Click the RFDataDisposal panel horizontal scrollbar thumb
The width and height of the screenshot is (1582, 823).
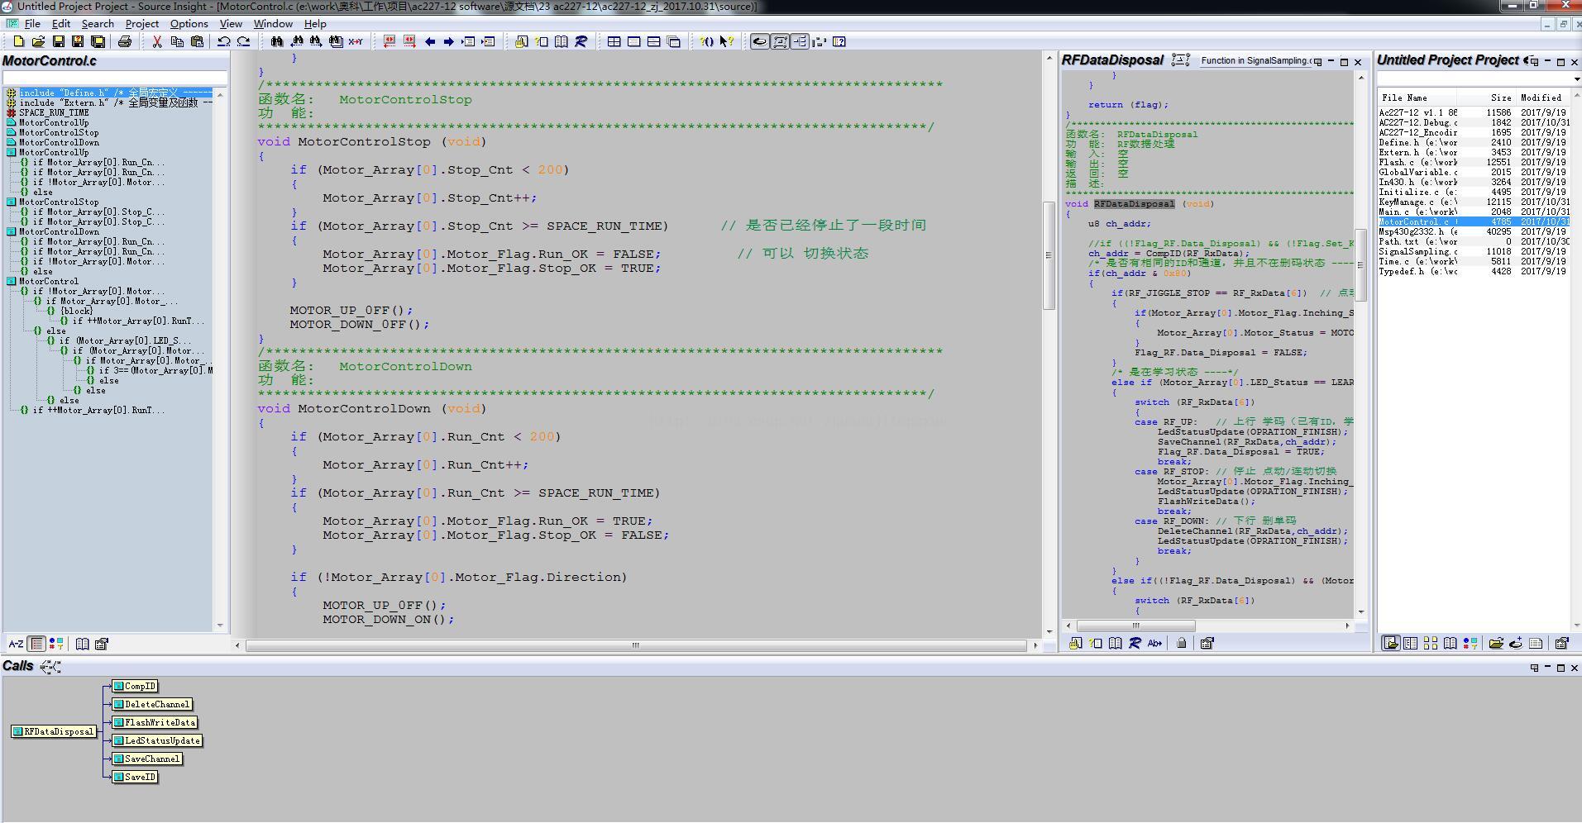tap(1136, 626)
